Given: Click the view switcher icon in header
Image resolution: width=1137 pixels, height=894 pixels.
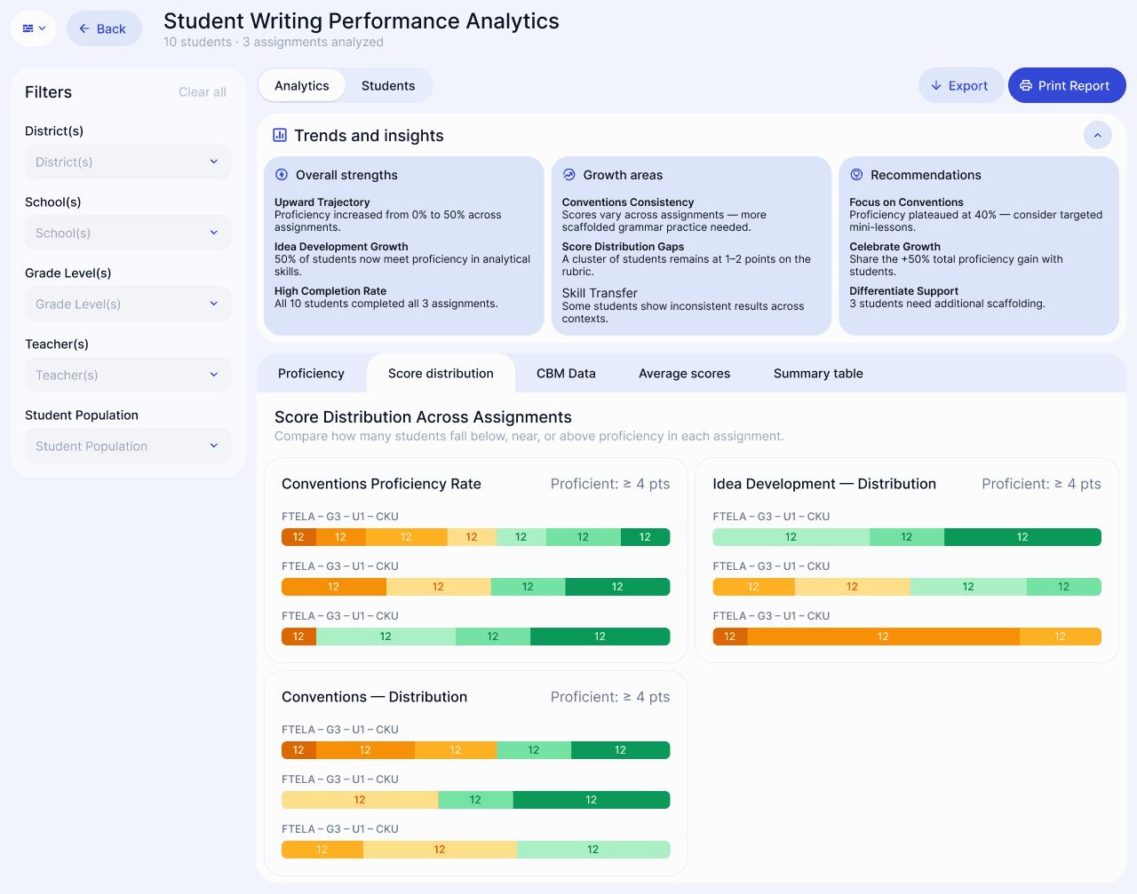Looking at the screenshot, I should tap(33, 28).
